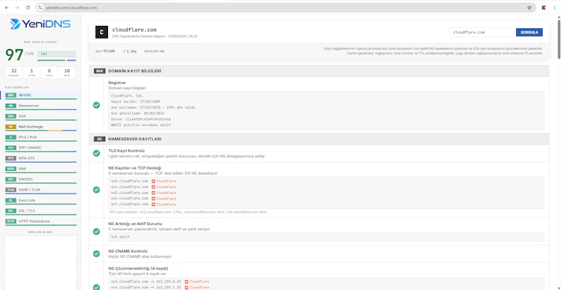Click NAMESERVER KAYITLARI section header
This screenshot has height=290, width=561.
319,139
